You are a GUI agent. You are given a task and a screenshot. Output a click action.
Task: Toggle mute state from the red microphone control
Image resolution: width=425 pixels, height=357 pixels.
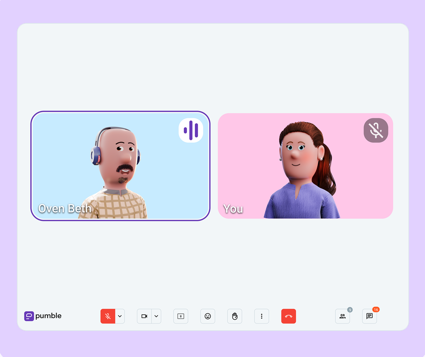[x=108, y=316]
